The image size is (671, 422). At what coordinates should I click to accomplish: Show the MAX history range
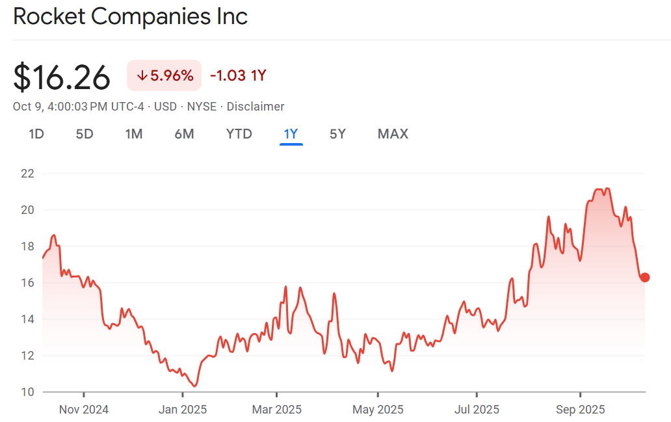pyautogui.click(x=393, y=135)
